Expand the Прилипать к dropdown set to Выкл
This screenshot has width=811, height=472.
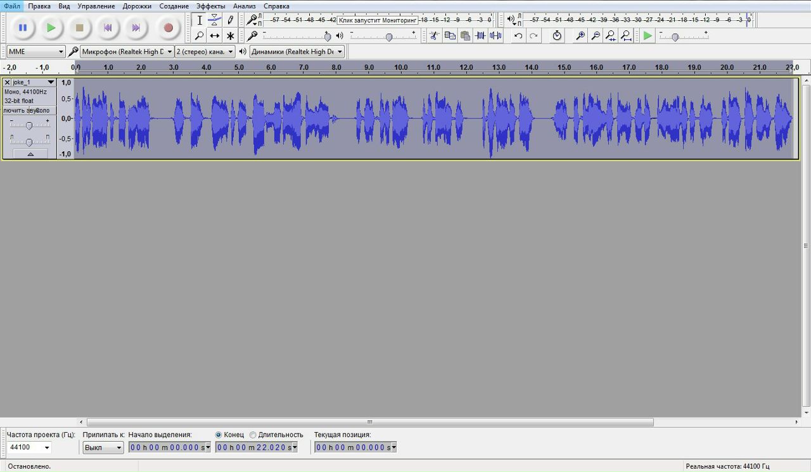coord(103,447)
